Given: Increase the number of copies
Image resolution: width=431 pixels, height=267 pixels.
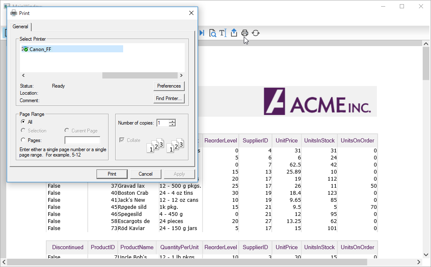Looking at the screenshot, I should click(x=172, y=121).
